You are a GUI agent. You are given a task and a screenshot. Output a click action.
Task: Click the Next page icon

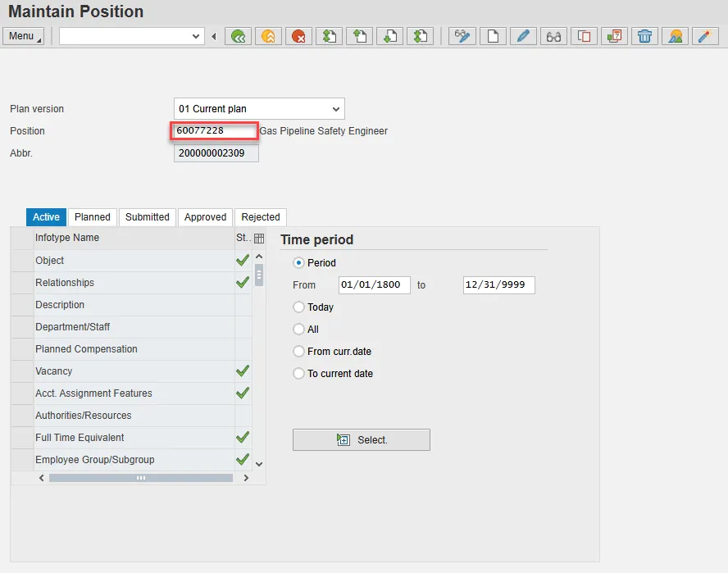click(x=389, y=36)
